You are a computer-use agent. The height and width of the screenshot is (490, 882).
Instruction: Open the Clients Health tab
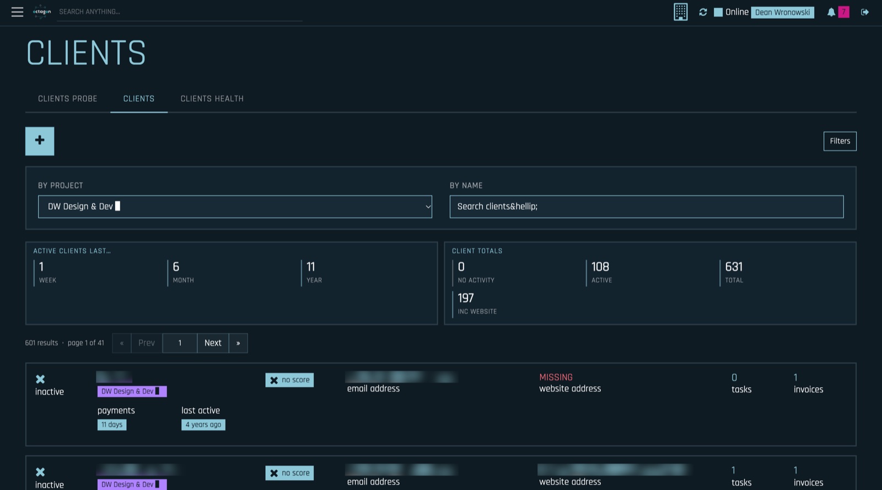[x=212, y=99]
